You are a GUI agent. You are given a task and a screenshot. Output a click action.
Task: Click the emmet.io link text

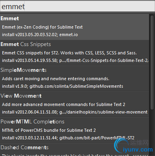click(x=68, y=35)
